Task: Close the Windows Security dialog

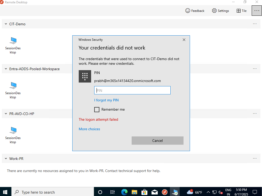Action: pos(184,40)
